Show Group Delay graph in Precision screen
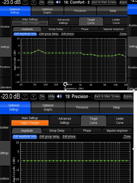Screen dimensions: 137x183 click(57, 131)
